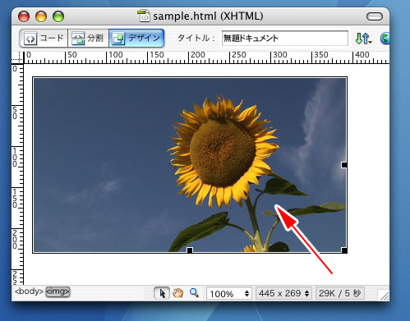This screenshot has width=410, height=321.
Task: Switch to Design view (デザイン)
Action: coord(136,38)
